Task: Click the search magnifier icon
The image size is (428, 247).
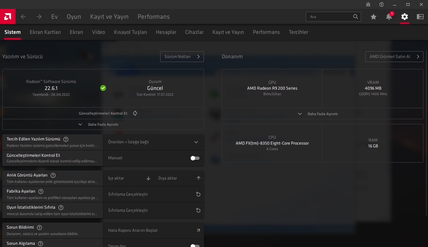Action: point(355,17)
